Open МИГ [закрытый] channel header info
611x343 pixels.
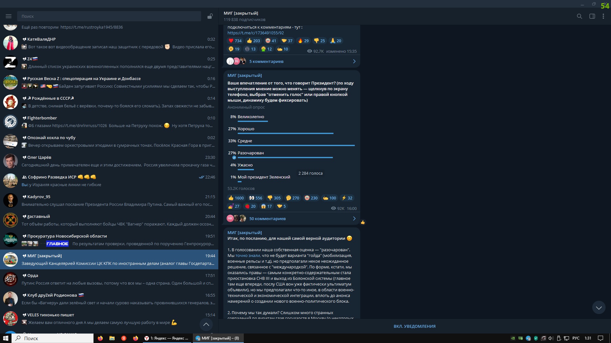click(x=241, y=13)
